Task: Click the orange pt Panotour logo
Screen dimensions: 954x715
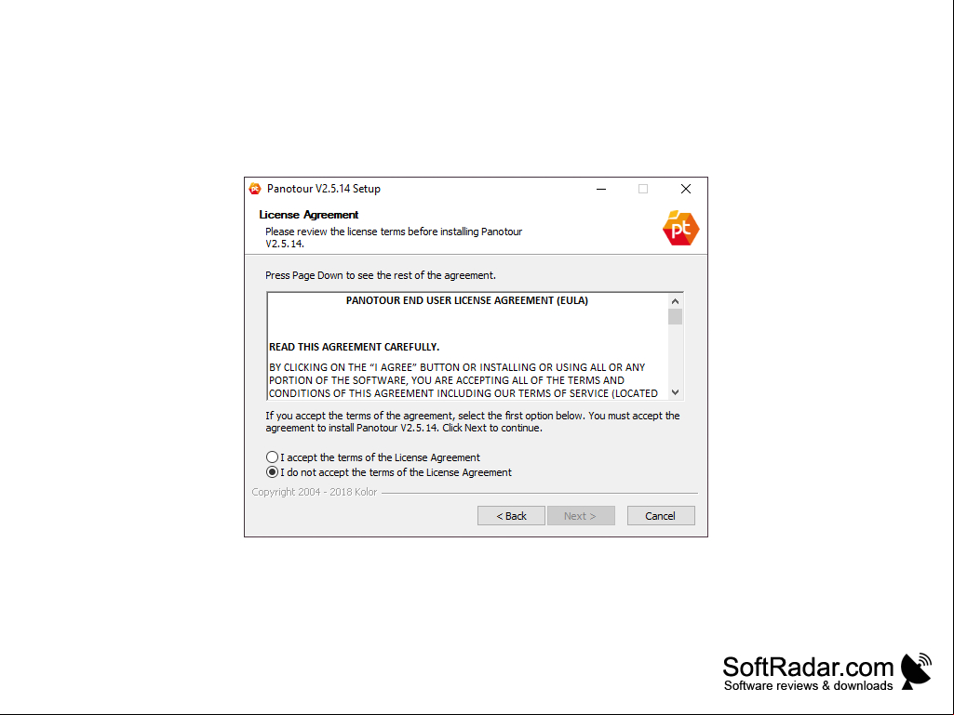Action: click(680, 228)
